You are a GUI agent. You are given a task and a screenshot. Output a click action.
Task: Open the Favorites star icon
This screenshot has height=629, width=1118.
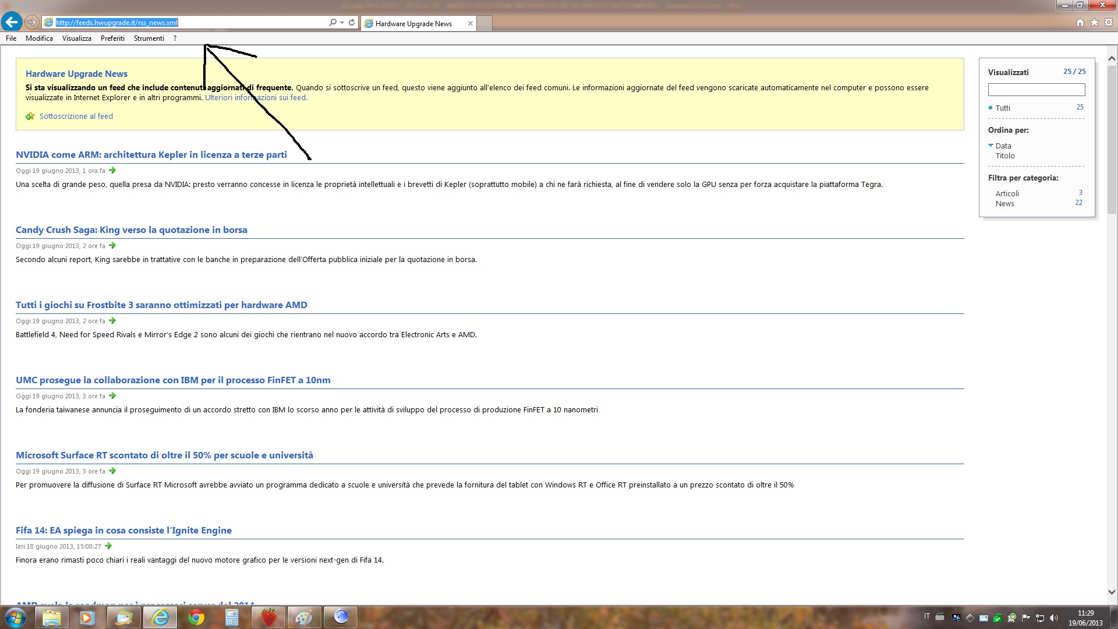click(1094, 22)
